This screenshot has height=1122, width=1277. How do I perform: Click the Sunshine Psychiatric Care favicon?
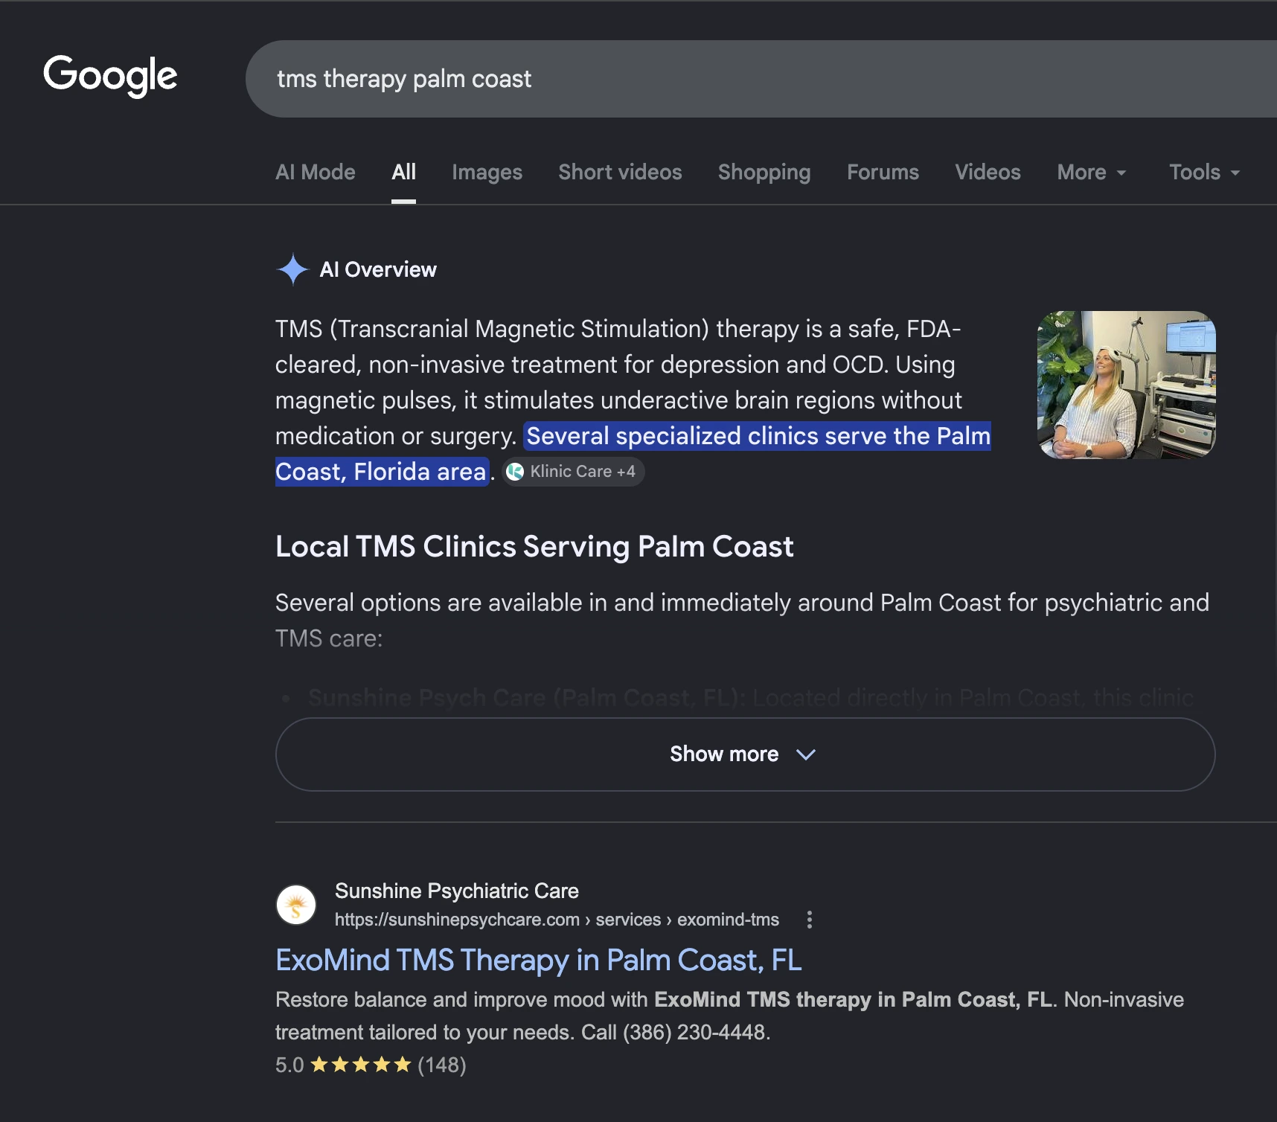(296, 905)
